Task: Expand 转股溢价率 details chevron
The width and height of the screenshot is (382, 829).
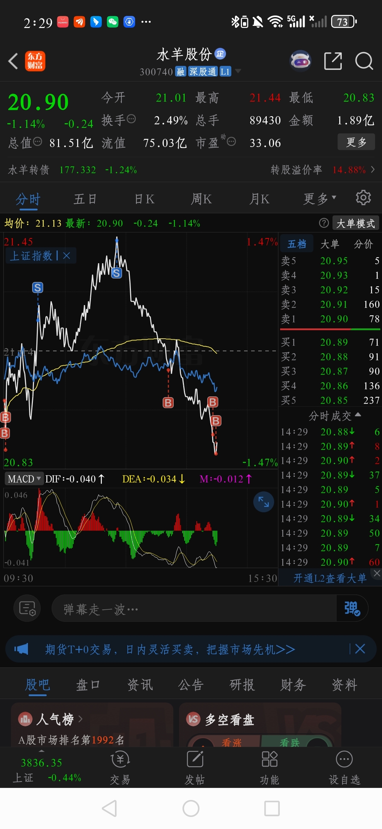Action: tap(373, 169)
